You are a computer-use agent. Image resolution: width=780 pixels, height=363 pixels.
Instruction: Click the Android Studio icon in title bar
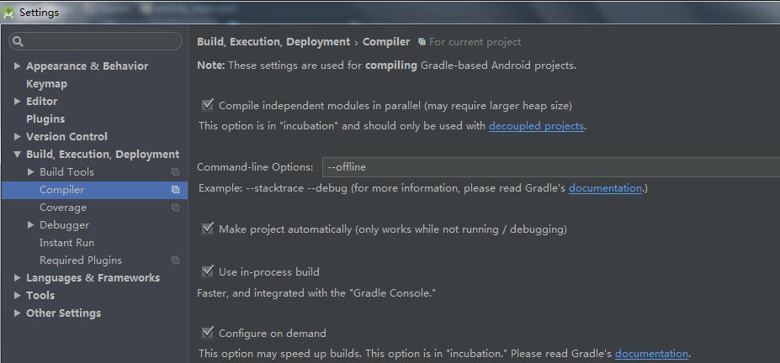pyautogui.click(x=8, y=13)
